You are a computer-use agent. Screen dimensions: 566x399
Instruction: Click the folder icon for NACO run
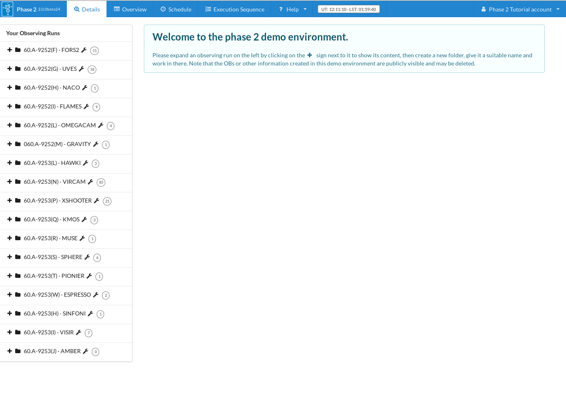click(18, 88)
